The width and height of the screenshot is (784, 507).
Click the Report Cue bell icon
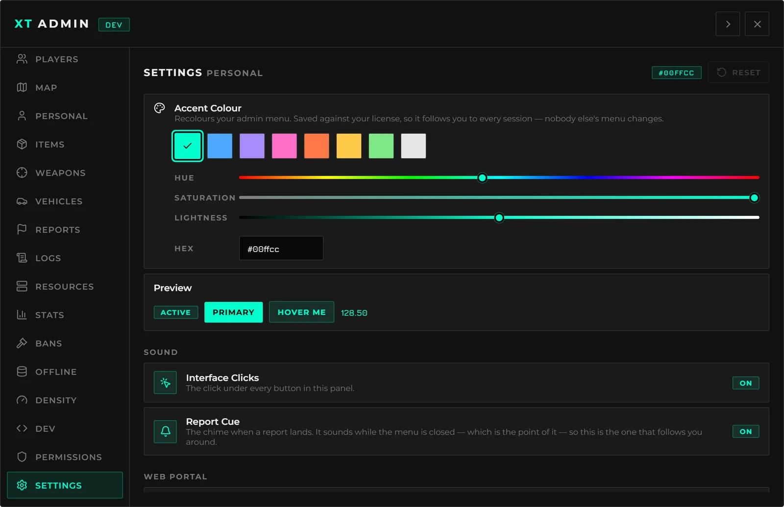coord(165,431)
